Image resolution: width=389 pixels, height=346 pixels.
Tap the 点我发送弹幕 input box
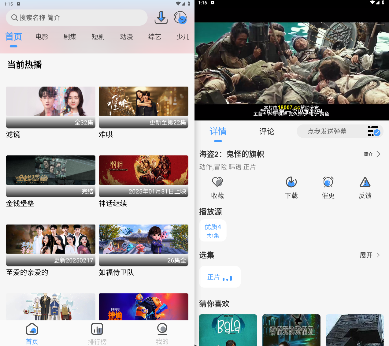(x=327, y=132)
